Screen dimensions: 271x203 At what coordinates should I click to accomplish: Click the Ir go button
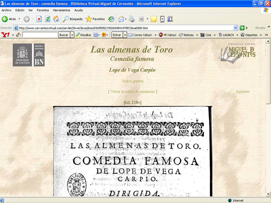click(244, 28)
